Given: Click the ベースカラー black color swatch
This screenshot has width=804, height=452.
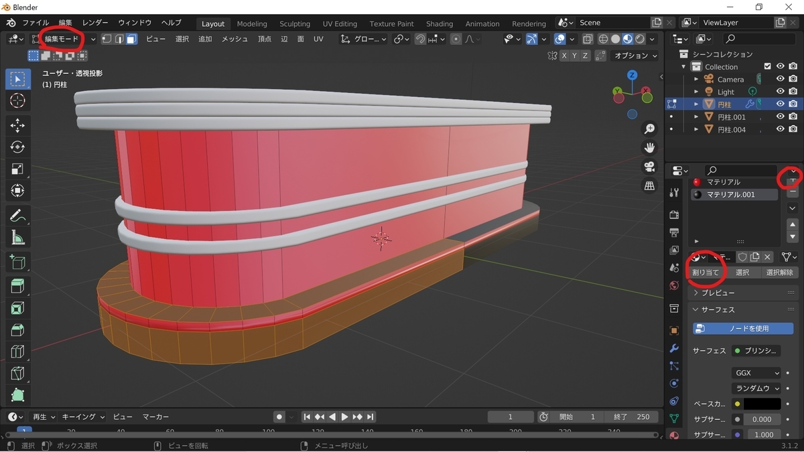Looking at the screenshot, I should (762, 404).
